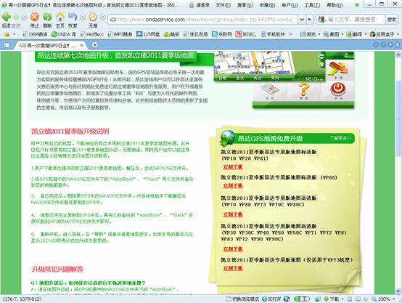Open the 文件(F) menu
Screen dimensions: 402x303
click(223, 5)
